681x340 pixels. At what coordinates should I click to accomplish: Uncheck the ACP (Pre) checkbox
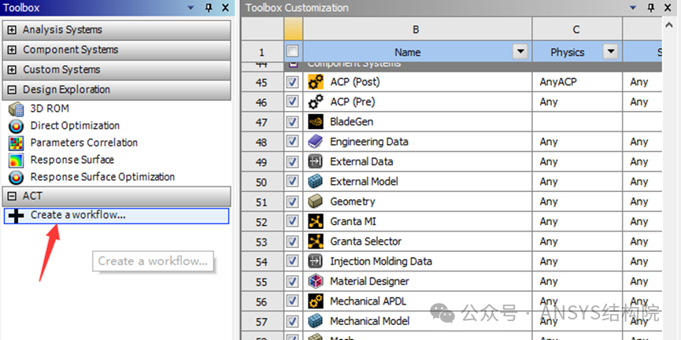coord(293,102)
